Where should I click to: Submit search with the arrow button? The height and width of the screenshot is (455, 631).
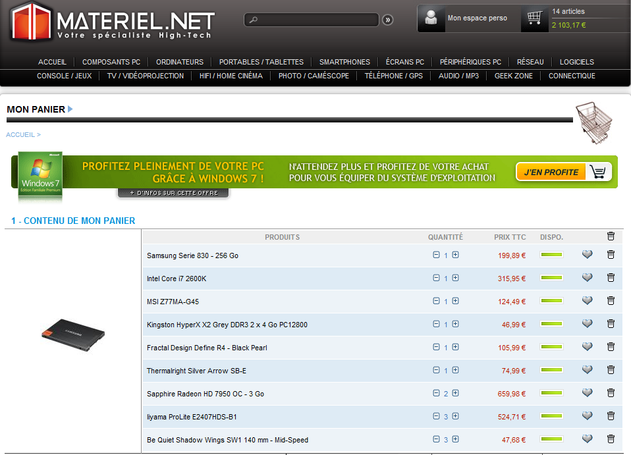click(x=388, y=20)
